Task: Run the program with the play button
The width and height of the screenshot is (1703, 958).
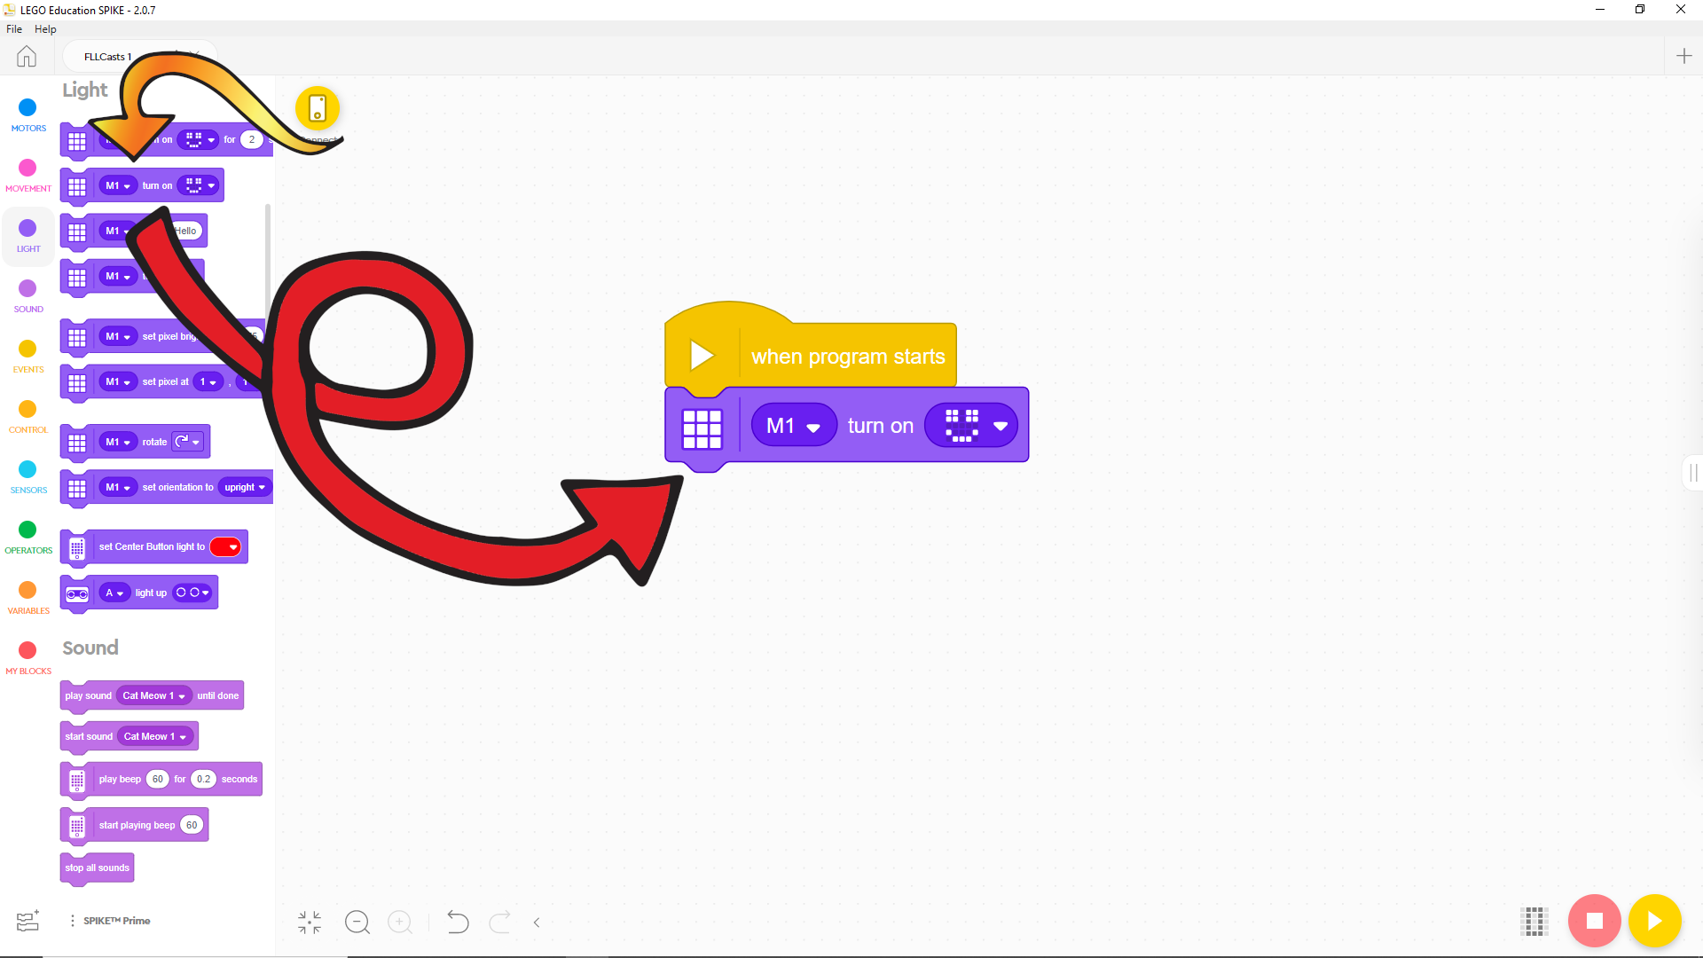Action: pyautogui.click(x=1654, y=921)
